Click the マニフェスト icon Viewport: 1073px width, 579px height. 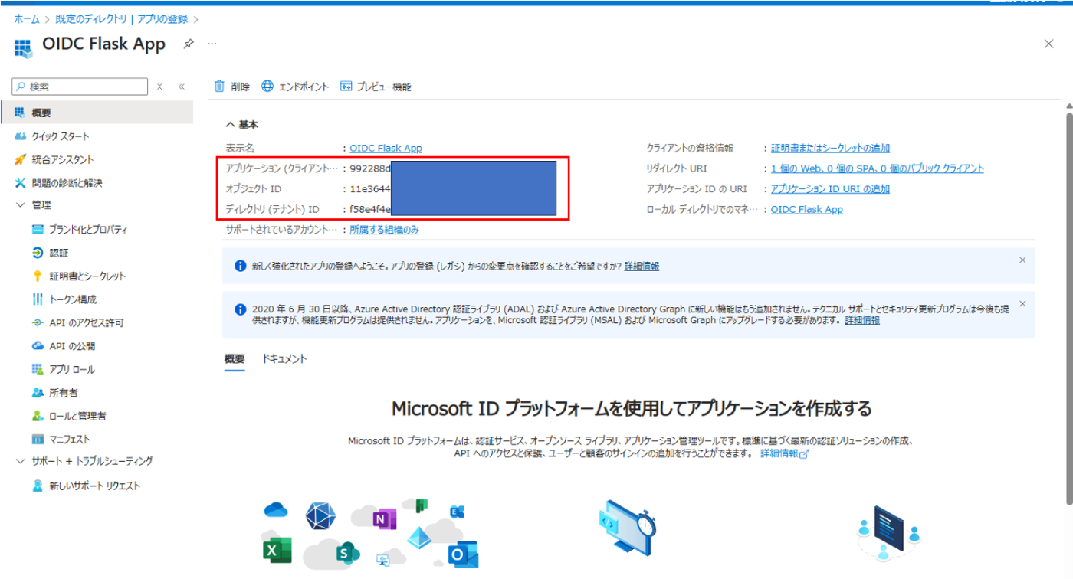click(38, 440)
